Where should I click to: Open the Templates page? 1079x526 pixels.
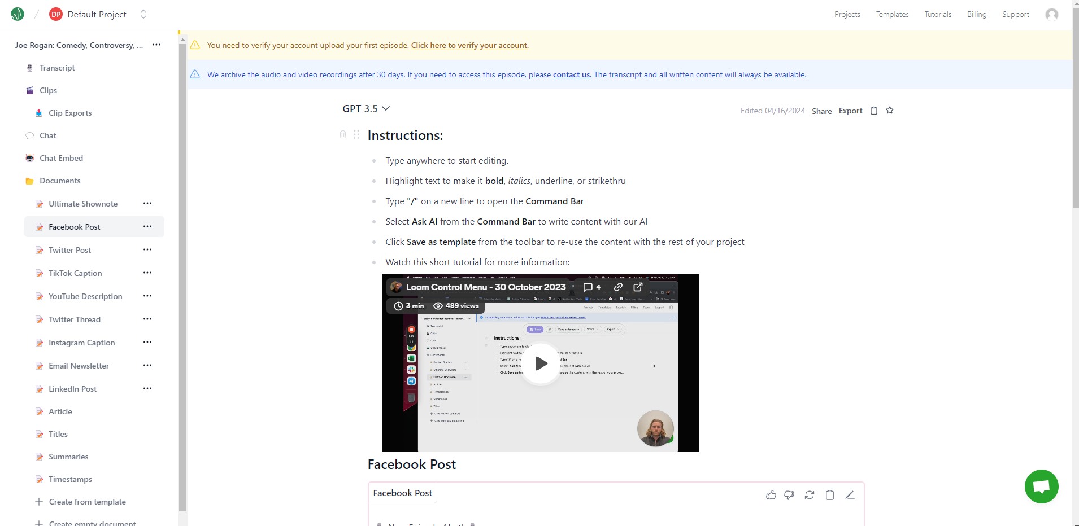pyautogui.click(x=892, y=15)
